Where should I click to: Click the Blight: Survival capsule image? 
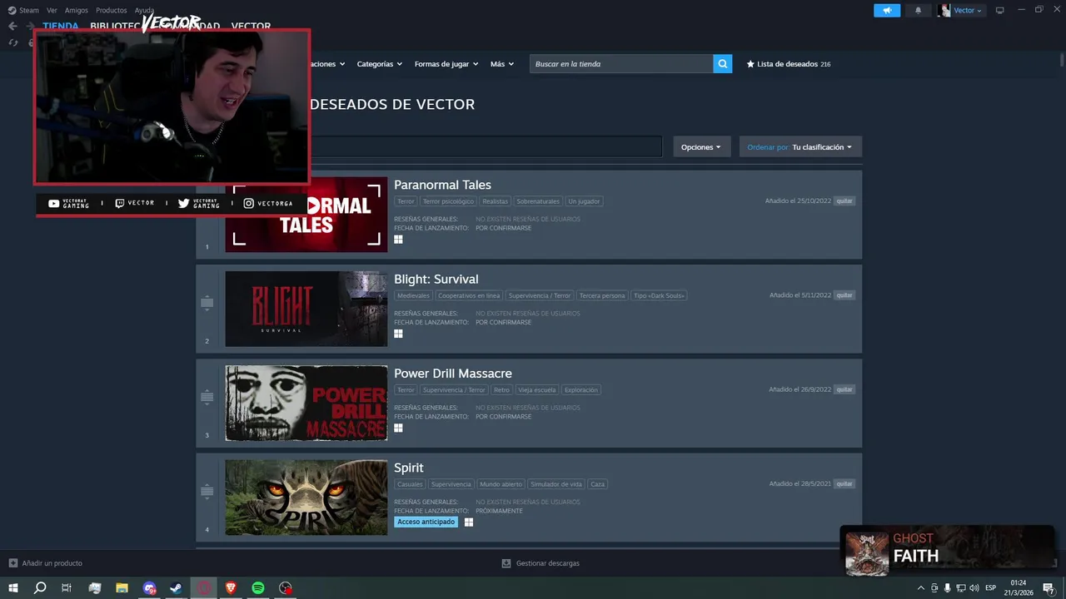pos(306,309)
